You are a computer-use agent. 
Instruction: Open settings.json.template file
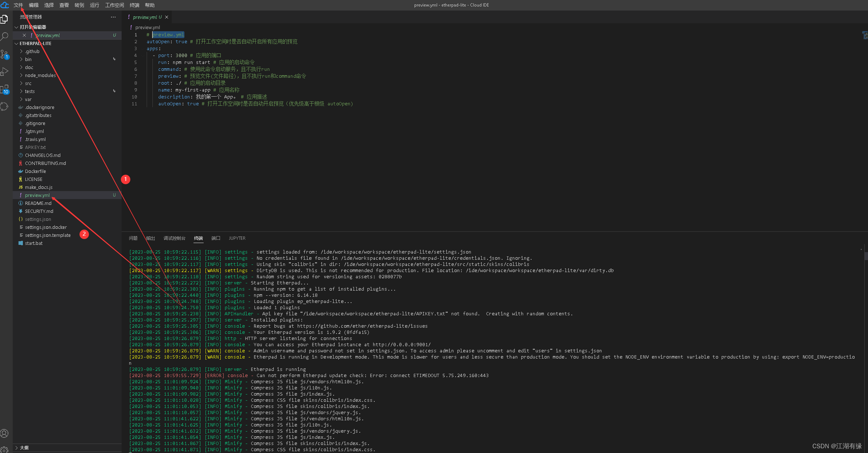(67, 235)
